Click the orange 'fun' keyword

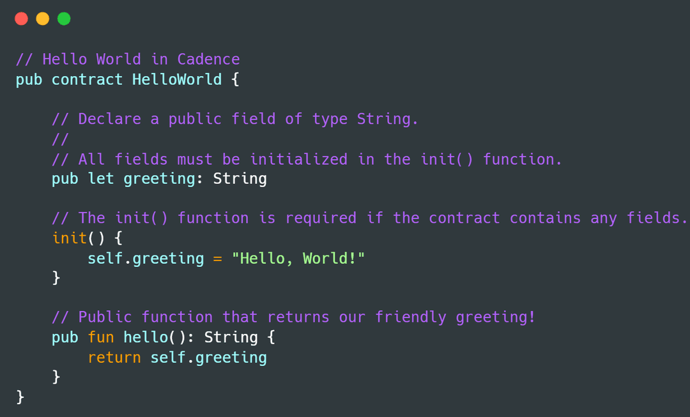(101, 337)
